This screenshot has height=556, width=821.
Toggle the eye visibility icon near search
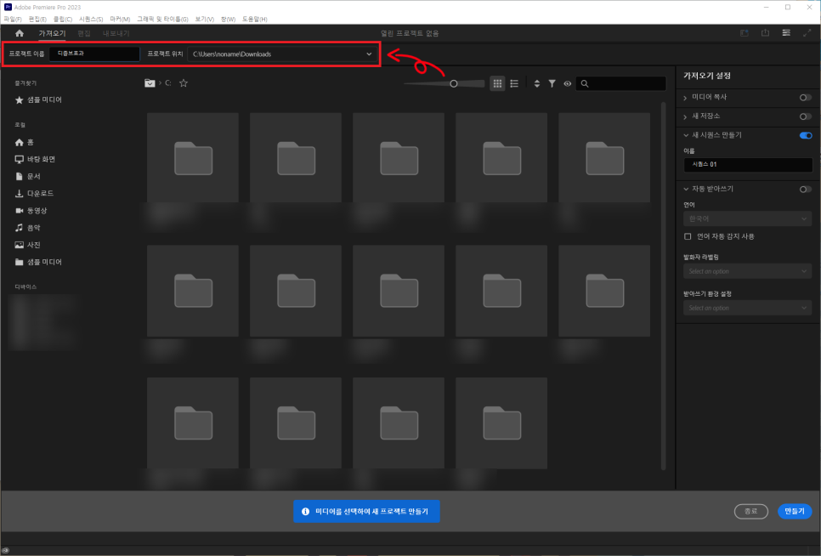(x=567, y=83)
